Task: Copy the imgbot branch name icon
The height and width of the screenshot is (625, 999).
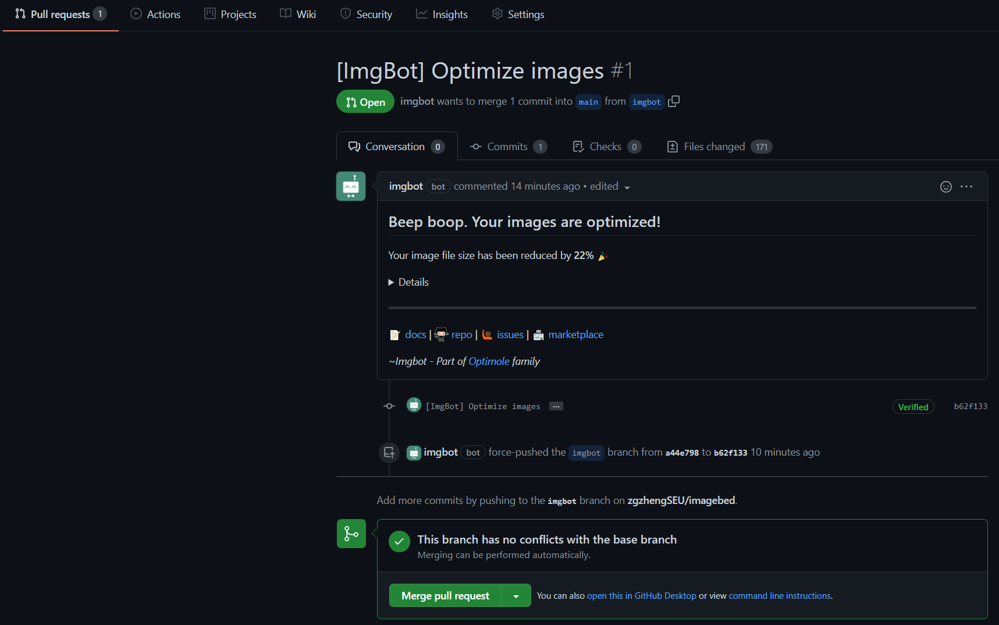Action: (x=674, y=101)
